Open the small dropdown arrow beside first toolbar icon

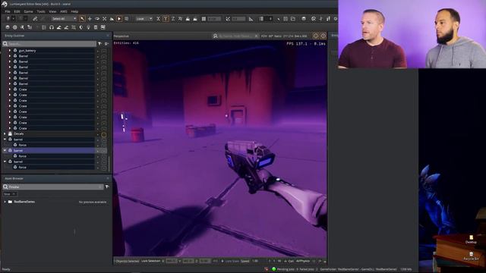pyautogui.click(x=14, y=19)
